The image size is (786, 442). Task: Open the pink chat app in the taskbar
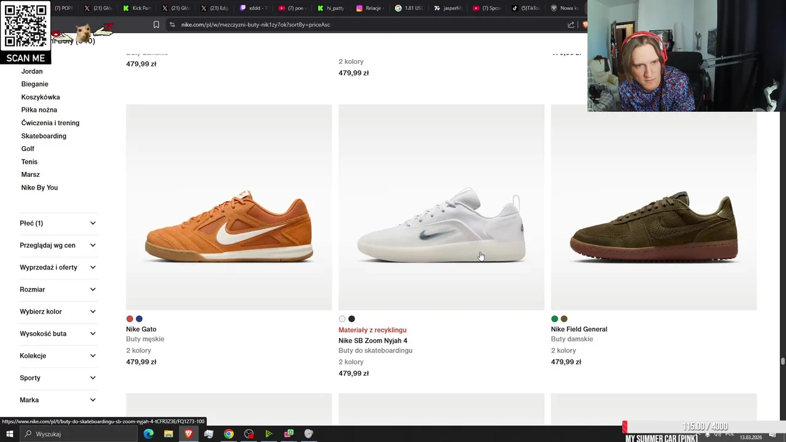tap(289, 434)
